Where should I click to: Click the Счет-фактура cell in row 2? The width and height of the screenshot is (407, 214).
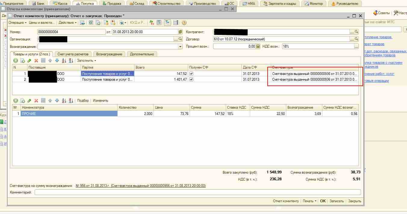coord(315,79)
